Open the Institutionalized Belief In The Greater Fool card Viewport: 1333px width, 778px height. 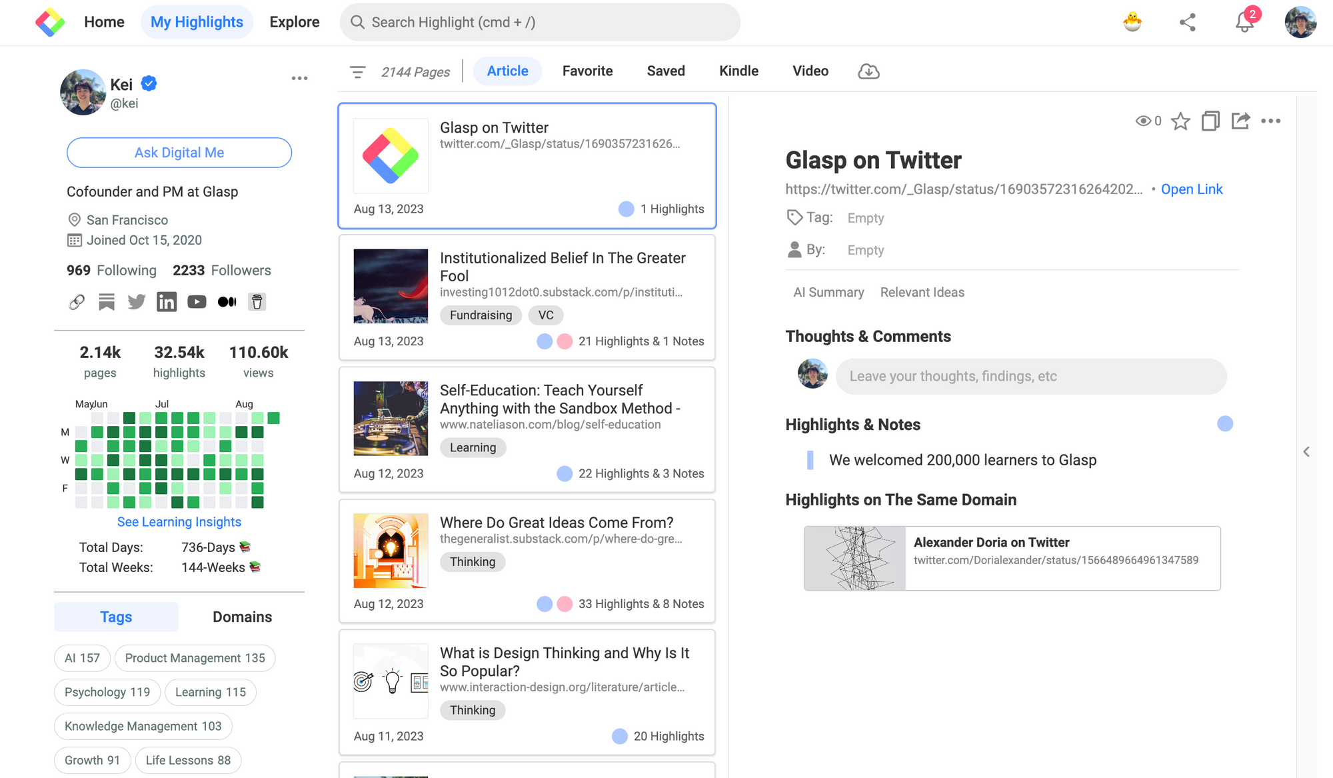(x=527, y=297)
